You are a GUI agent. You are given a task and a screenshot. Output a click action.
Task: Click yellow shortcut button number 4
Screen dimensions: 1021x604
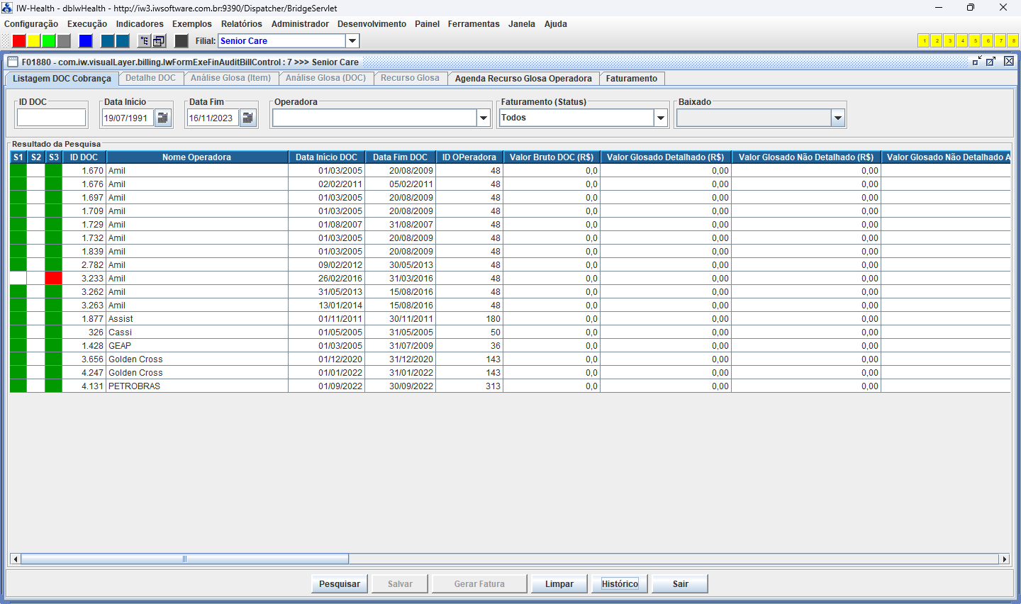962,41
